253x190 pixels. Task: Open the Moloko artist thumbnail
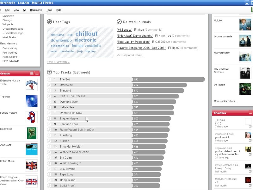pyautogui.click(x=245, y=24)
